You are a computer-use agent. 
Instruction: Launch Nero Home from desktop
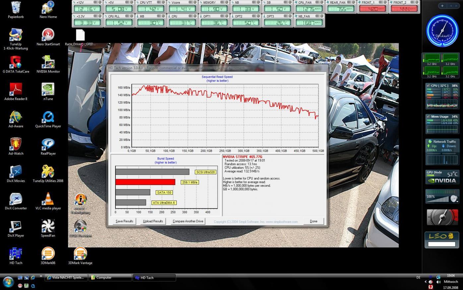(48, 10)
